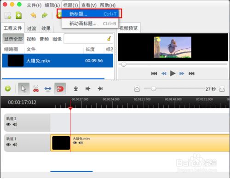
Task: Click the add marker down-arrow icon
Action: tap(76, 88)
